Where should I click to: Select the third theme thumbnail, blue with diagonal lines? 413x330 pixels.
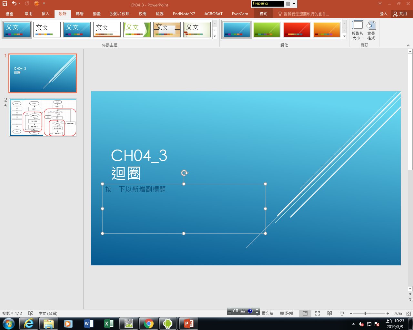pyautogui.click(x=77, y=30)
